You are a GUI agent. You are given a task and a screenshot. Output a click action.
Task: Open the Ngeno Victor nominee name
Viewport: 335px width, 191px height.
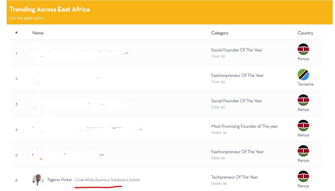60,180
